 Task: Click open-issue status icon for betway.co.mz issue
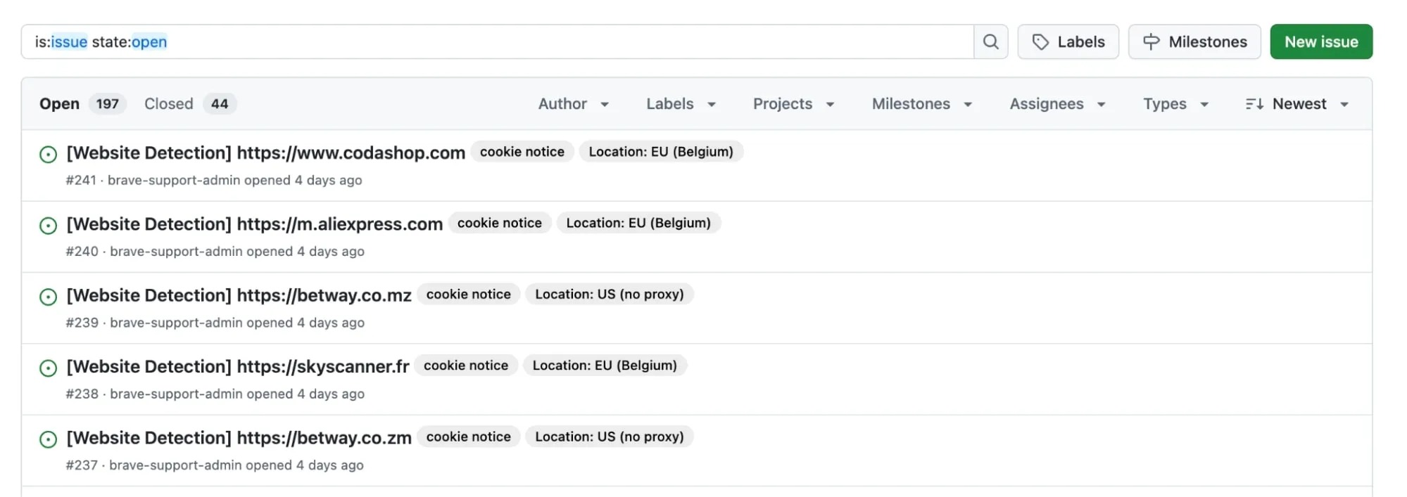click(x=48, y=297)
